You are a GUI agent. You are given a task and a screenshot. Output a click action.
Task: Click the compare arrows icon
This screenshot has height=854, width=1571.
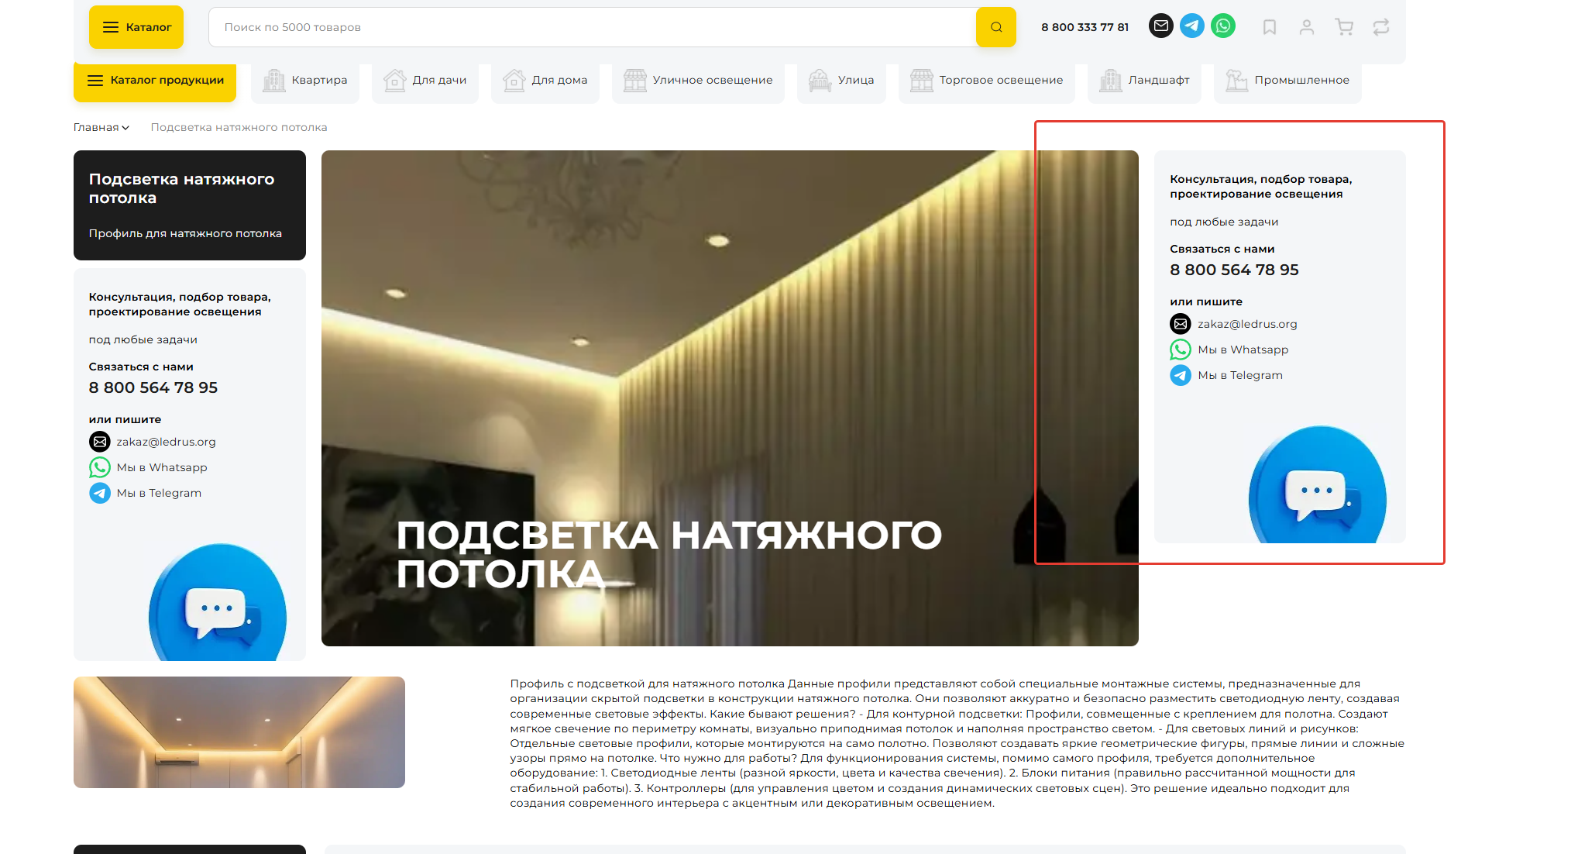1380,27
